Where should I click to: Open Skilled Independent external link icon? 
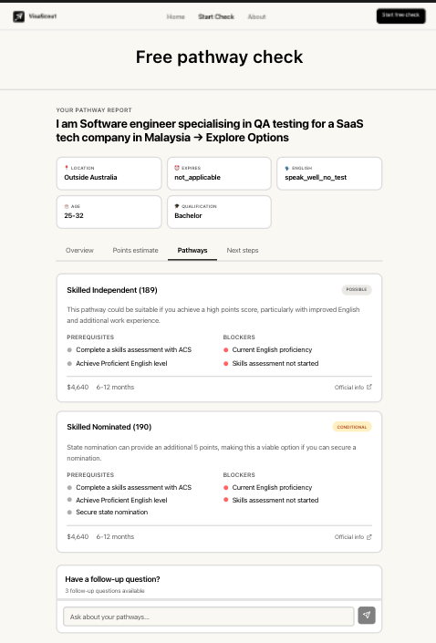[x=369, y=387]
